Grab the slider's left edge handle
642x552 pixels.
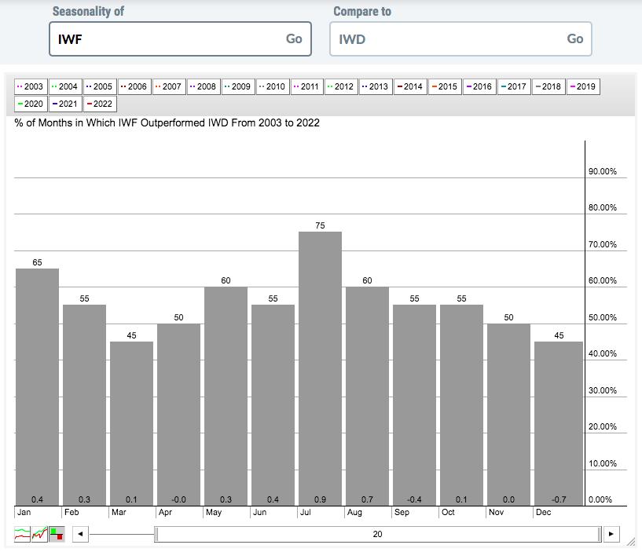pos(156,535)
